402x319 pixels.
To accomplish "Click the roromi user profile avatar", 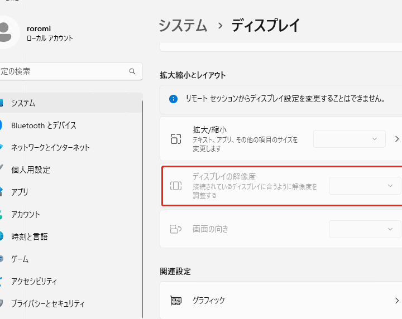I will point(6,32).
